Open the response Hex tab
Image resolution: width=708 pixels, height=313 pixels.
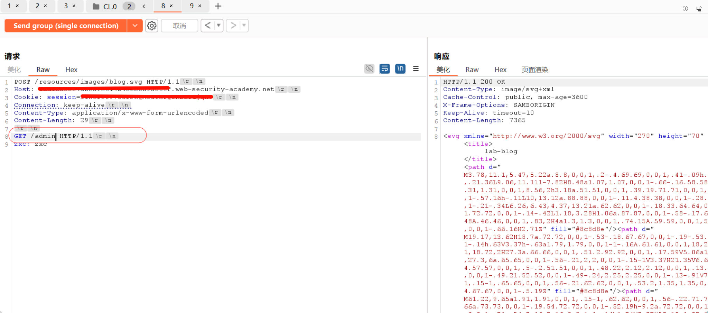[x=500, y=70]
